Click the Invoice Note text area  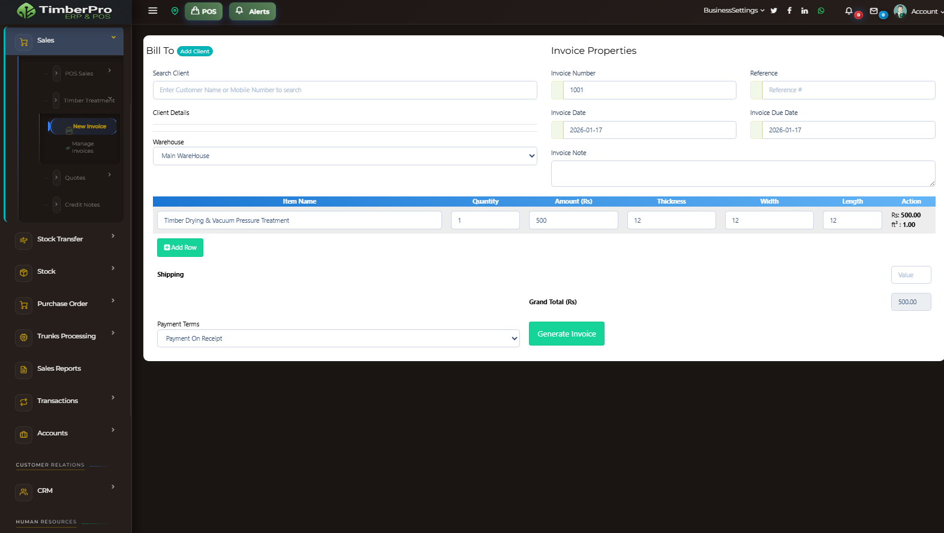(x=743, y=174)
